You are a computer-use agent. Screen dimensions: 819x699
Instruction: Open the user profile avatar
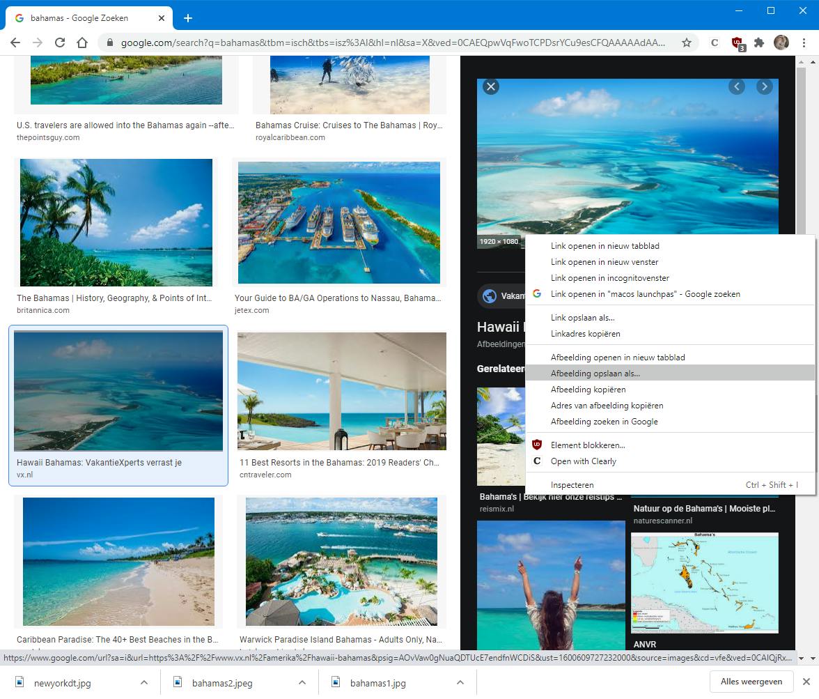781,43
